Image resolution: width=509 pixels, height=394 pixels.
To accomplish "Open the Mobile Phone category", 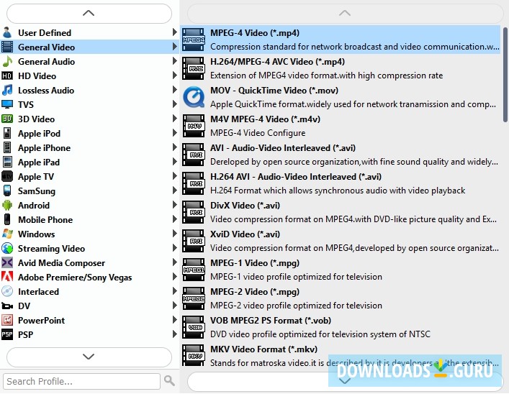I will tap(89, 219).
